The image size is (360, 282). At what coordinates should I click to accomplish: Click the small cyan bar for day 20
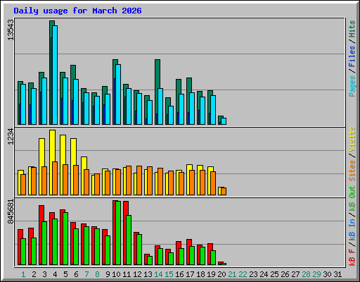[x=224, y=121]
